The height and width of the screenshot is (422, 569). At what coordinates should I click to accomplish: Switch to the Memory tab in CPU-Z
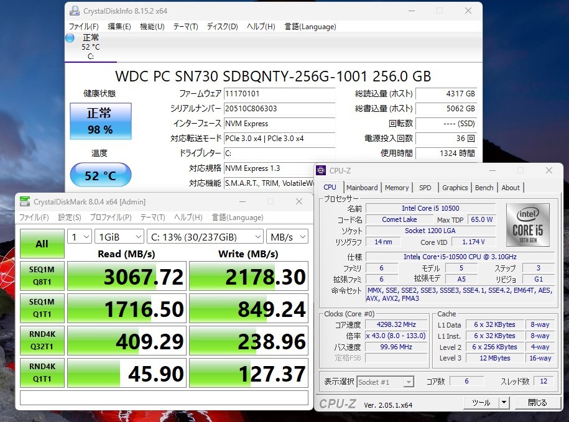tap(397, 187)
